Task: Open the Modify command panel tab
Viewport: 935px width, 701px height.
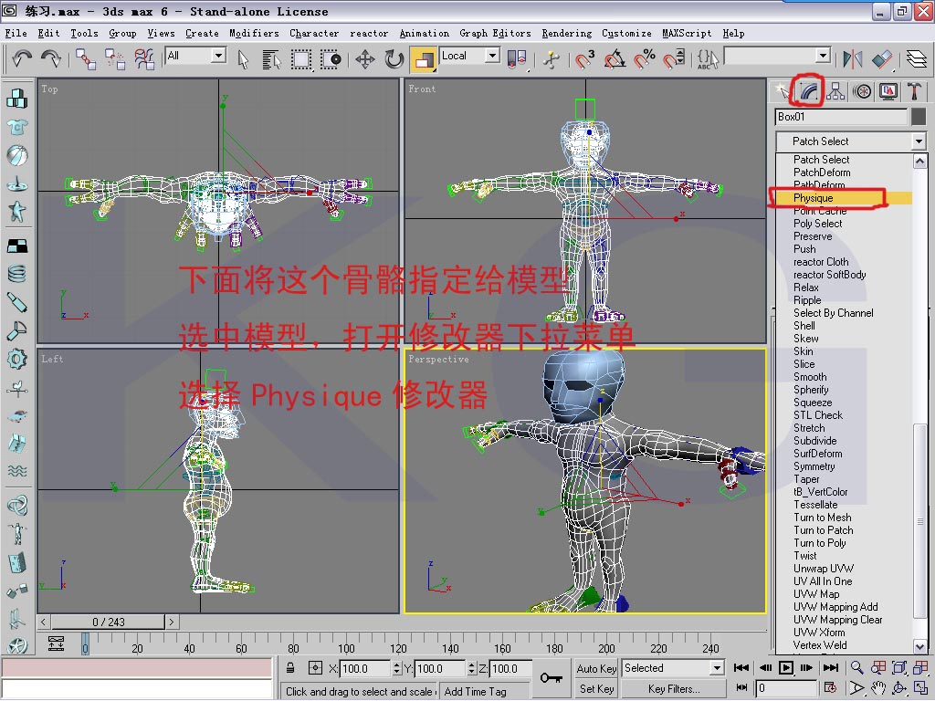Action: pyautogui.click(x=809, y=91)
